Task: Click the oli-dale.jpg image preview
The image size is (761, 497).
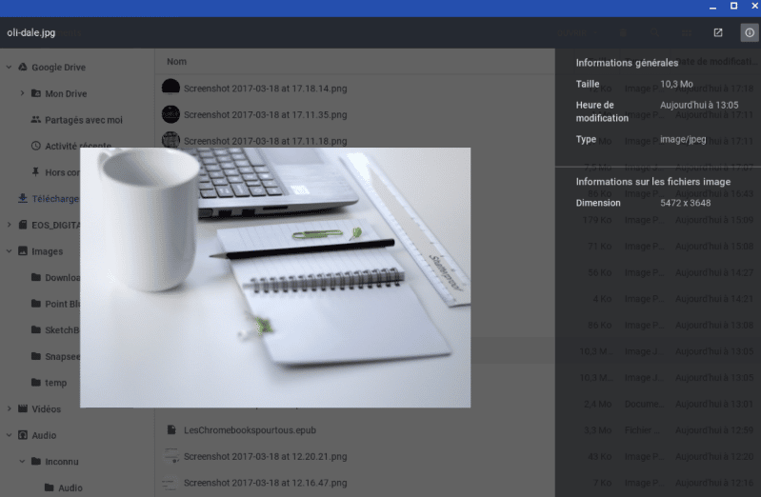Action: (x=275, y=277)
